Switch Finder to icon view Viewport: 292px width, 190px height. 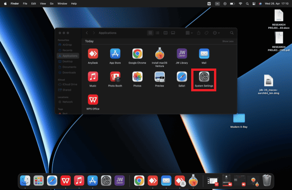(x=151, y=33)
